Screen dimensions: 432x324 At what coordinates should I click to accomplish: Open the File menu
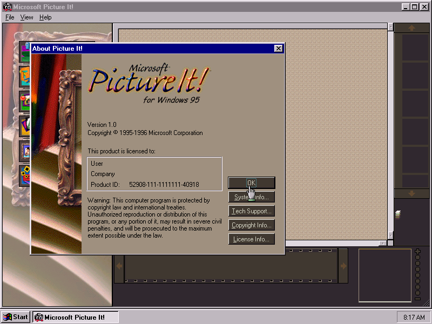pyautogui.click(x=9, y=17)
